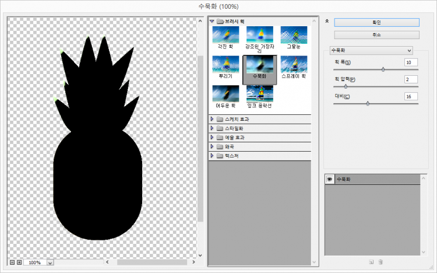
Task: Open the 수묵화 filter selection dropdown
Action: click(x=371, y=50)
